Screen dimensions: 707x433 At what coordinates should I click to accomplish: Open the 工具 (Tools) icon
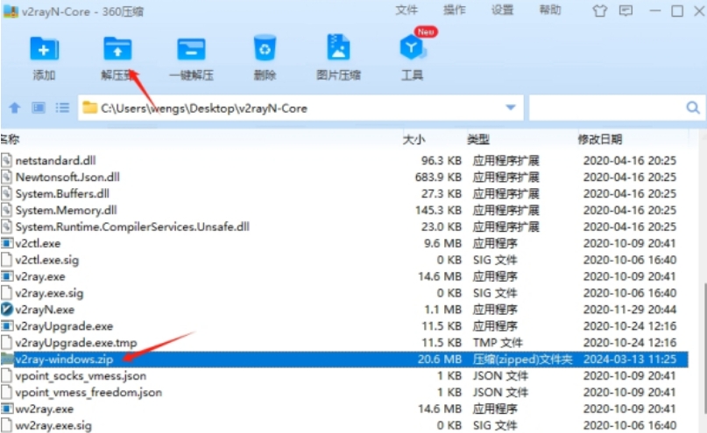412,49
